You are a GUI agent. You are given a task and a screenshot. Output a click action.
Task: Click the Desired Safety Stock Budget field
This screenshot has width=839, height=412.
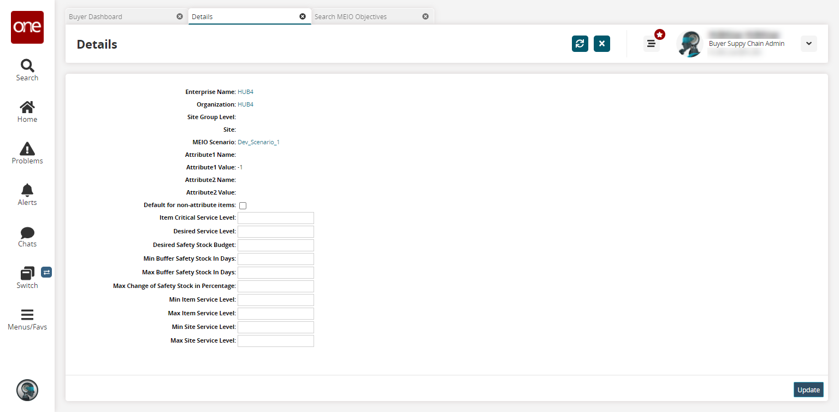point(276,245)
